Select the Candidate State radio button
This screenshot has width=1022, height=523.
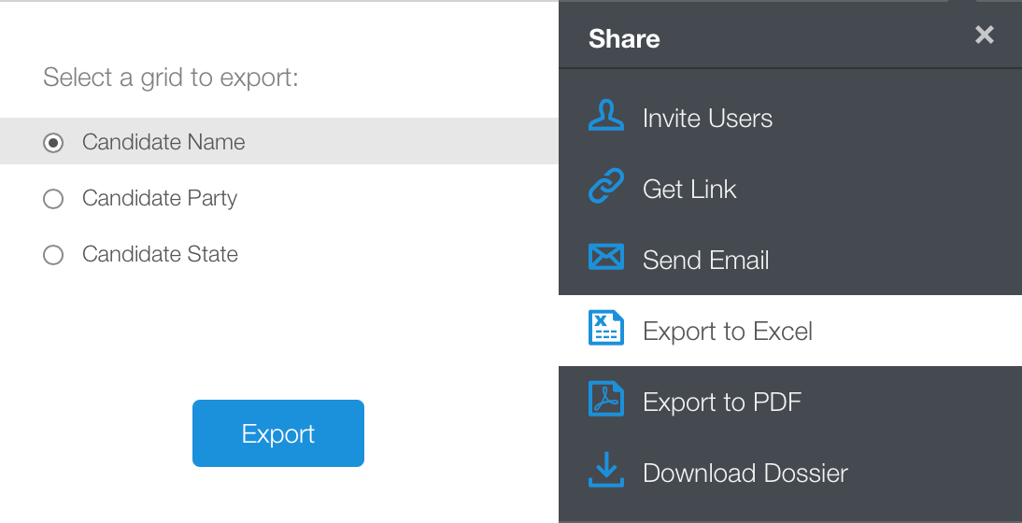[53, 255]
